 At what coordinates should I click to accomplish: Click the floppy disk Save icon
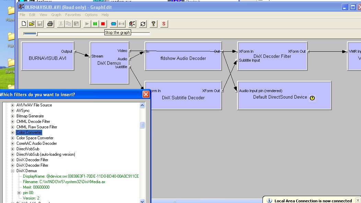(40, 24)
